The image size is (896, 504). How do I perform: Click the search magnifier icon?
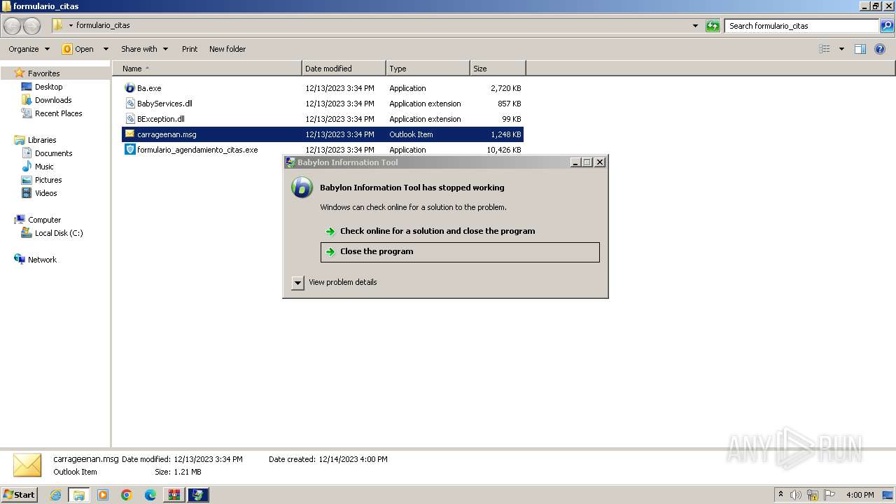tap(887, 26)
